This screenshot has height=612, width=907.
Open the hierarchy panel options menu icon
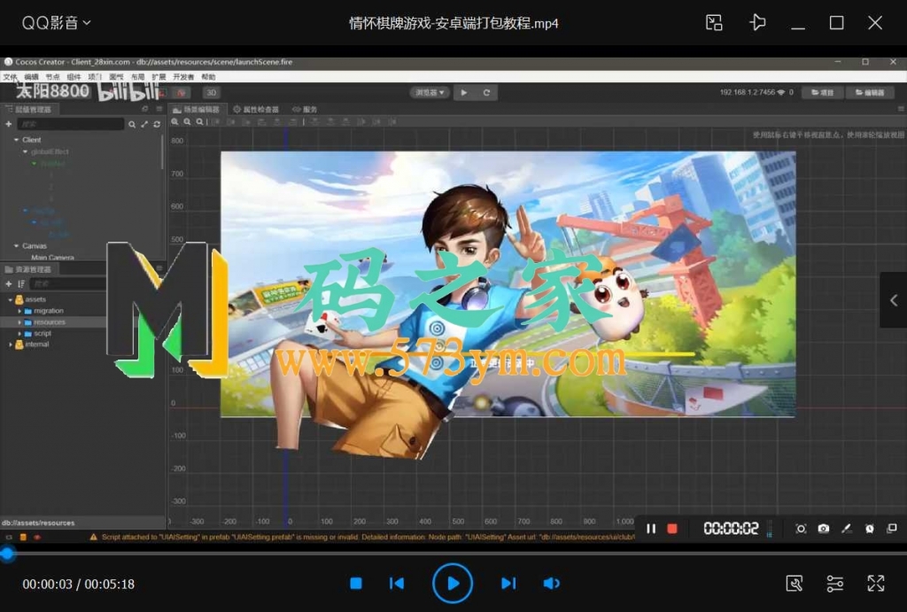tap(159, 109)
